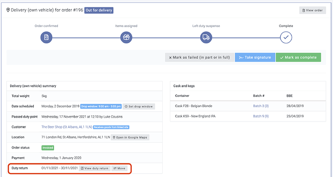Set drop window for scheduled date
Screen dimensions: 333x177
coord(139,106)
